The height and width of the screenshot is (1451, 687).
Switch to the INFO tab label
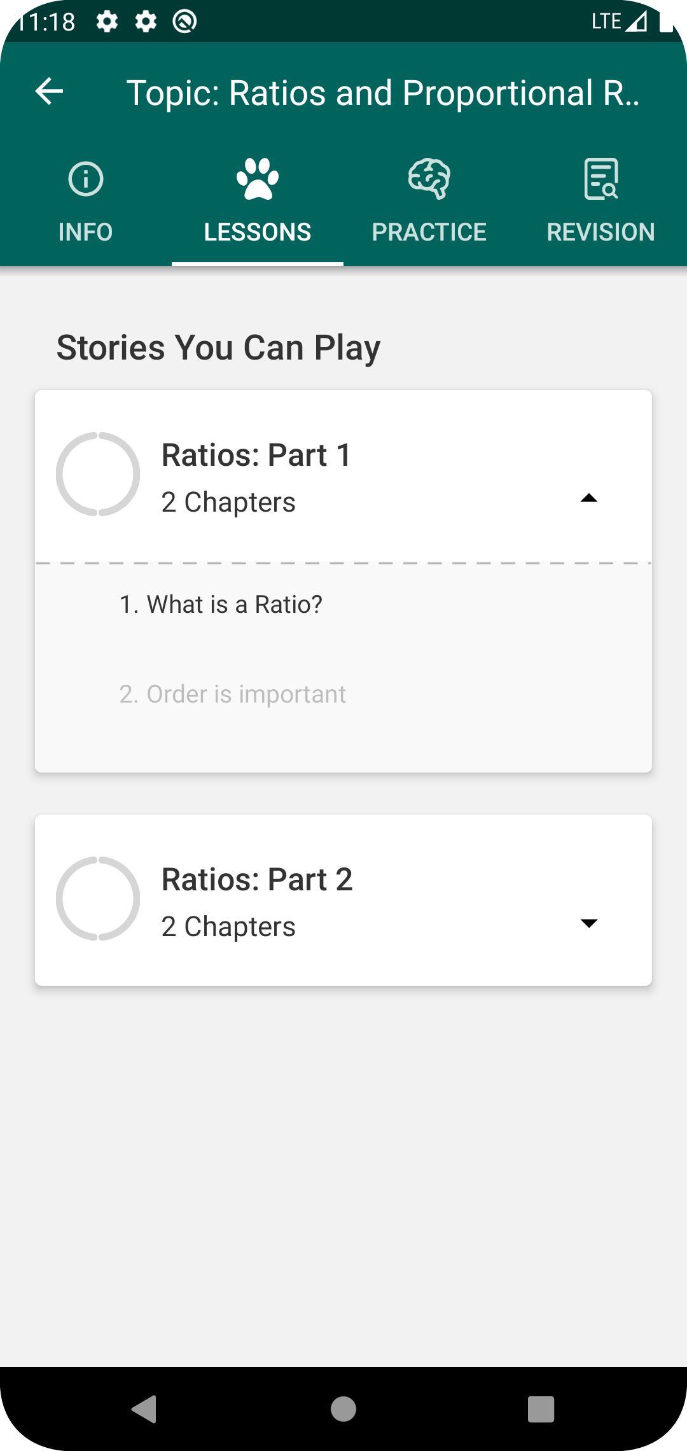[86, 232]
